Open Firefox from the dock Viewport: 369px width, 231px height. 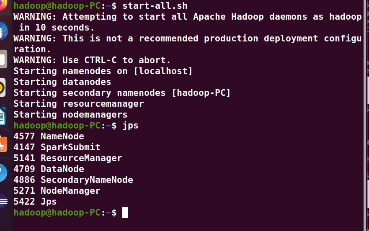coord(3,5)
